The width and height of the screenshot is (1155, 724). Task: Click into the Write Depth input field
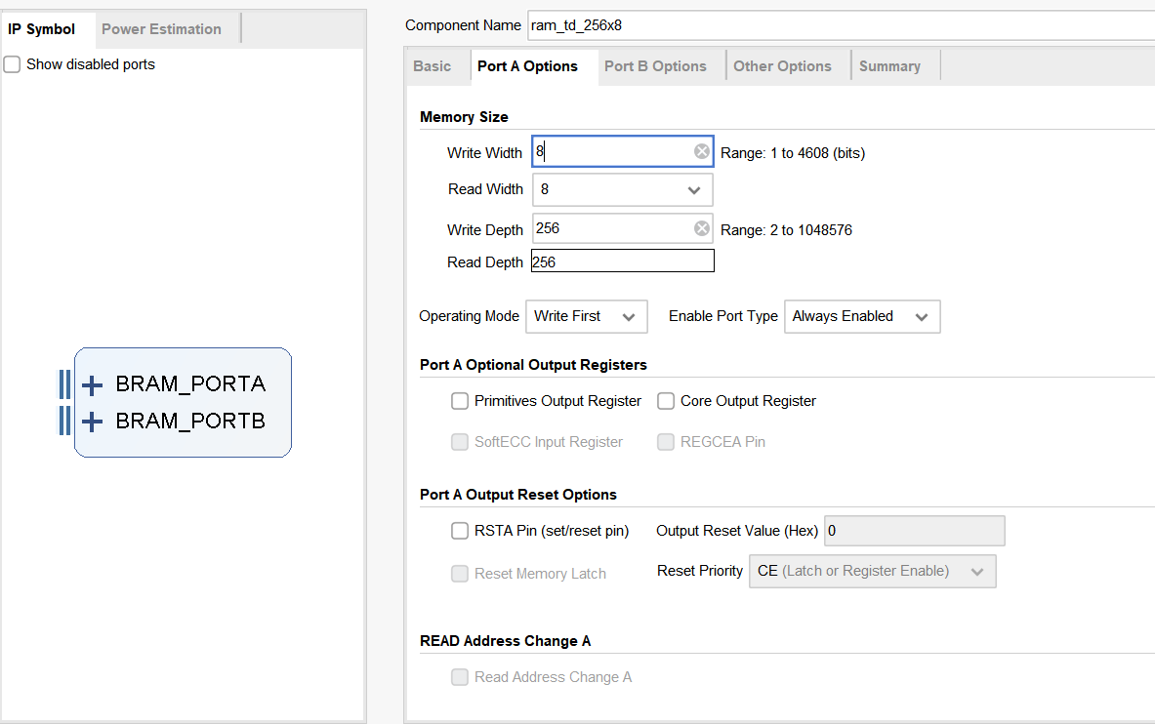click(x=610, y=228)
